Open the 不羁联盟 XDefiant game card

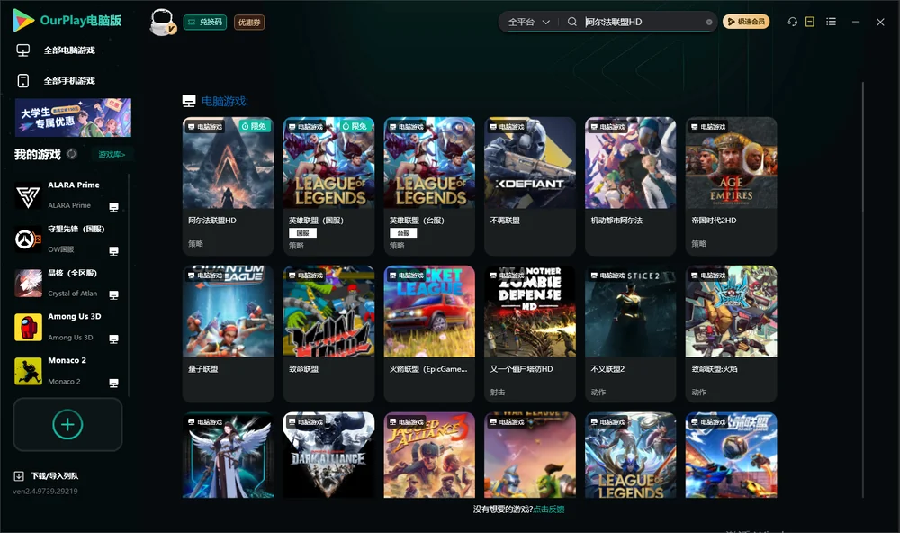click(x=530, y=186)
